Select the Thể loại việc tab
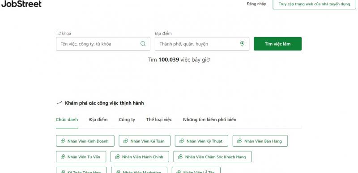358x173 pixels. pyautogui.click(x=159, y=120)
